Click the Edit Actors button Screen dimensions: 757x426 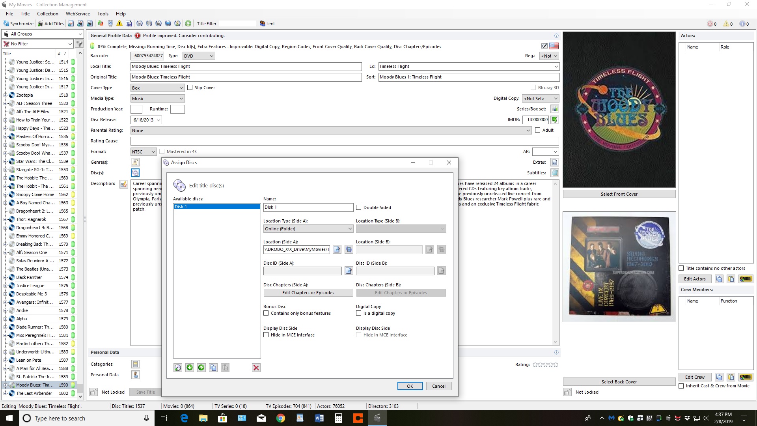tap(695, 279)
